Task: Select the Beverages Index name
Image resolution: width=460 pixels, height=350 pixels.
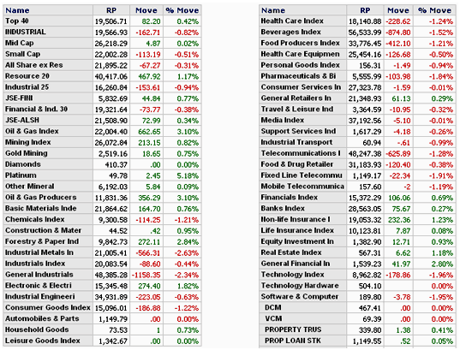Action: (291, 33)
